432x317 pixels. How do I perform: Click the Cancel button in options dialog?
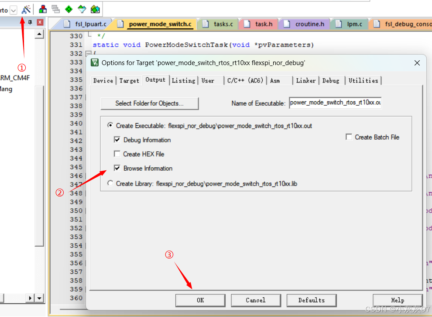[256, 300]
